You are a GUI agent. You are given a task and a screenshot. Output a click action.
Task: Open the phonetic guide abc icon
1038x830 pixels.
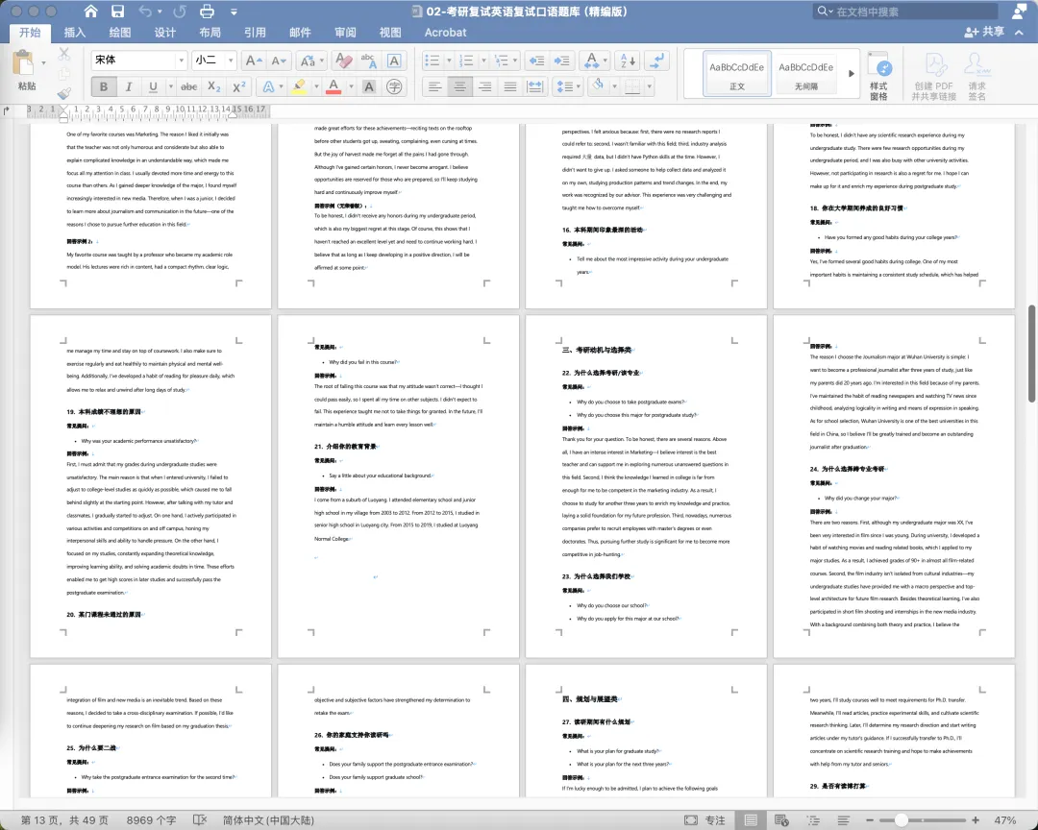tap(368, 61)
